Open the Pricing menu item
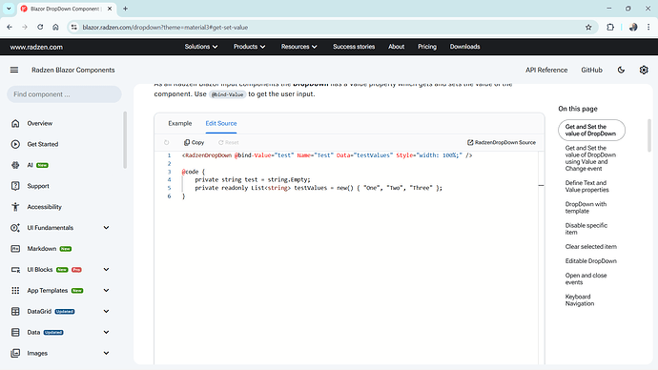Viewport: 658px width, 370px height. tap(427, 47)
